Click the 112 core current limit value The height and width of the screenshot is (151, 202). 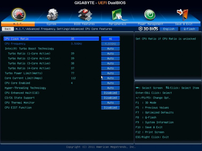(73, 78)
